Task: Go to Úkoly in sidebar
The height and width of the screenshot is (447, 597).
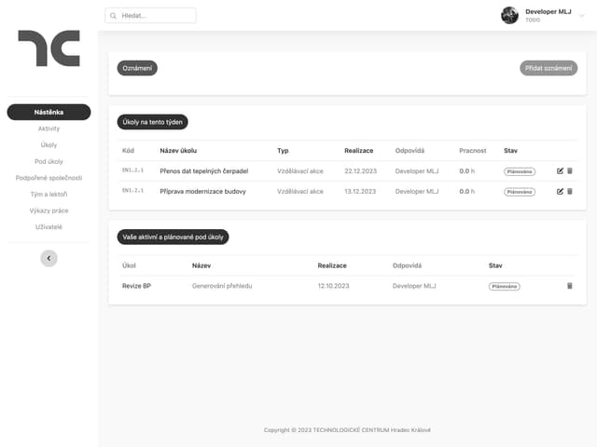Action: pyautogui.click(x=49, y=145)
